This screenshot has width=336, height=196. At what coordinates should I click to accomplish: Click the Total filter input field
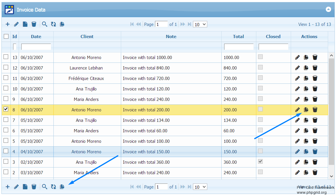tap(238, 47)
